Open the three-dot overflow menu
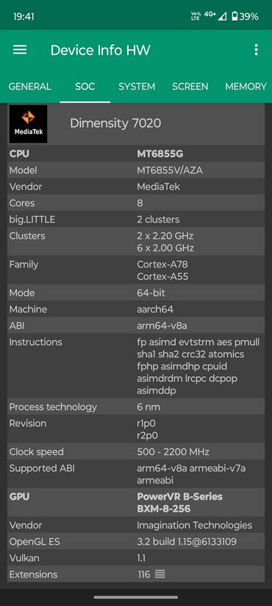Image resolution: width=272 pixels, height=606 pixels. (256, 50)
